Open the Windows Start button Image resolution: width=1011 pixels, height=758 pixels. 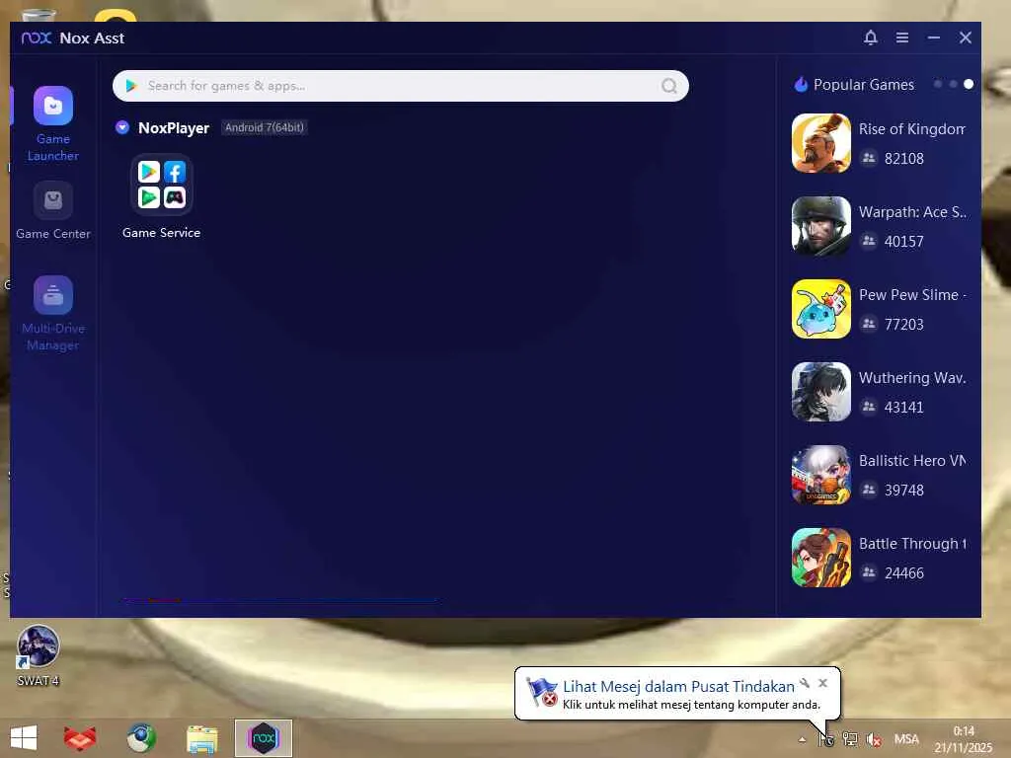tap(24, 738)
